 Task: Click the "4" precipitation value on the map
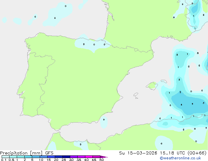tap(181, 105)
